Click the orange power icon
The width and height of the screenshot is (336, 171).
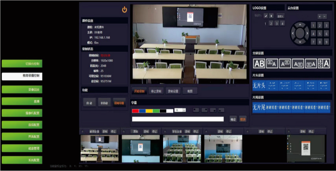(124, 10)
